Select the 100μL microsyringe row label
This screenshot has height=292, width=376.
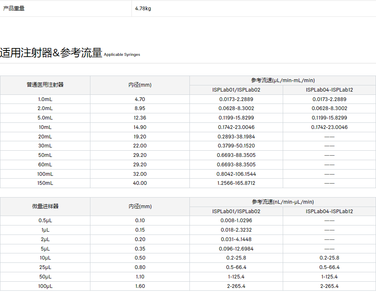(45, 286)
